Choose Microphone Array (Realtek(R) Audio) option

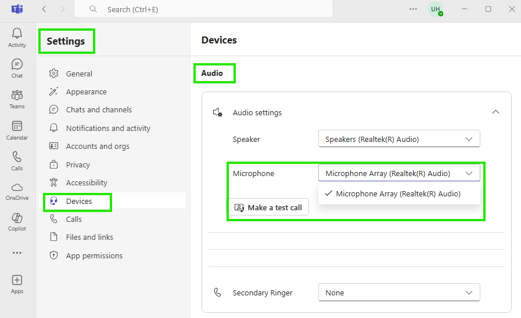[398, 193]
